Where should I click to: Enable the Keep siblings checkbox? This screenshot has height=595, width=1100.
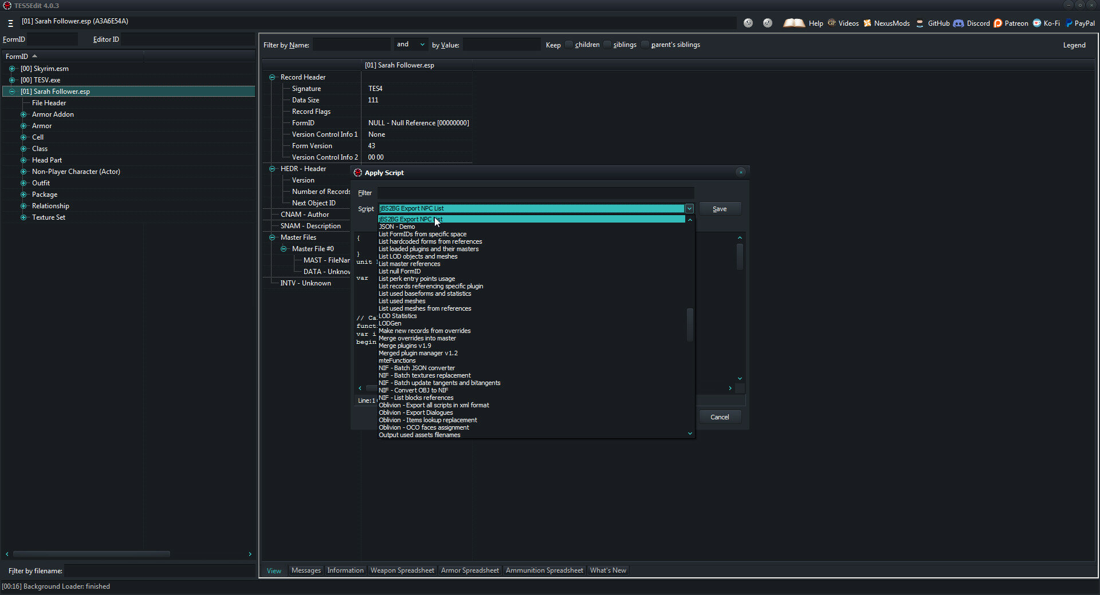coord(607,45)
